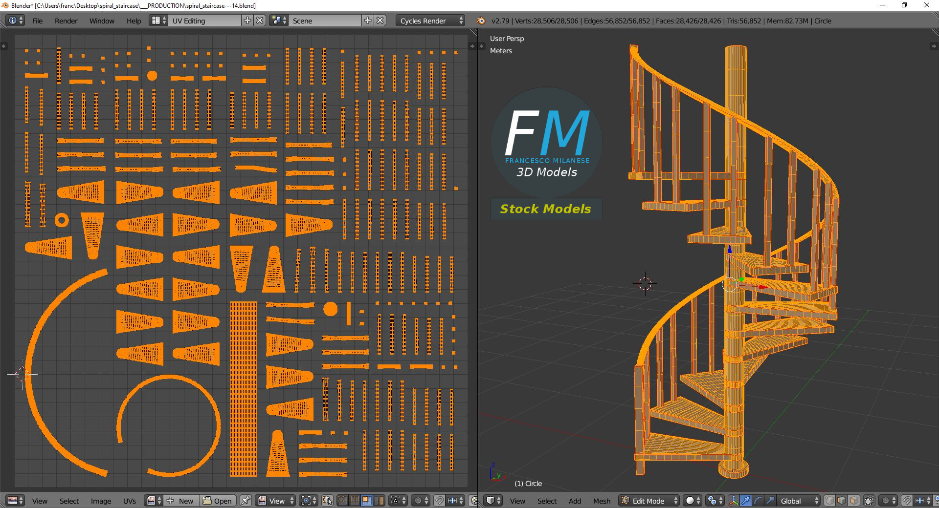Viewport: 939px width, 508px height.
Task: Pin the image in UV editor
Action: 246,501
